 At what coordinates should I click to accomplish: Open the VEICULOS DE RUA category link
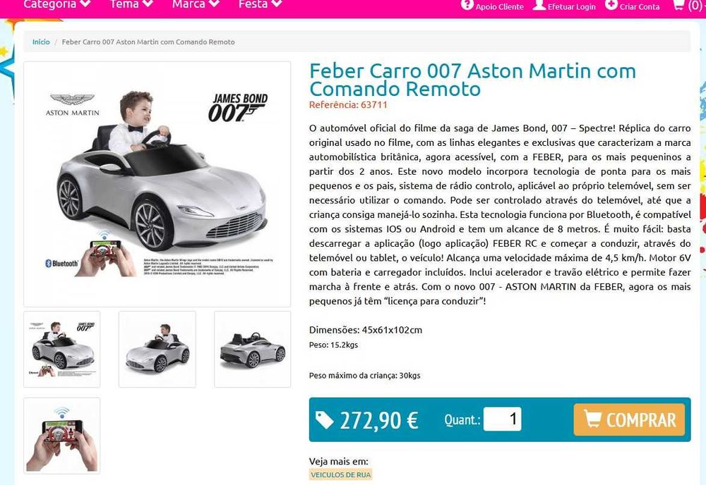tap(341, 474)
